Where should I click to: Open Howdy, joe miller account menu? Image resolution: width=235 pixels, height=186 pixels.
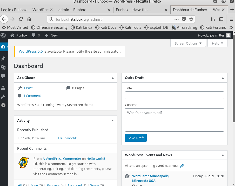214,35
